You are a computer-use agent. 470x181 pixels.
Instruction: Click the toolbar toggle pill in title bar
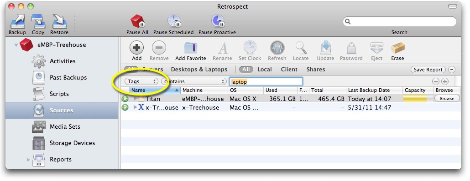click(x=453, y=6)
